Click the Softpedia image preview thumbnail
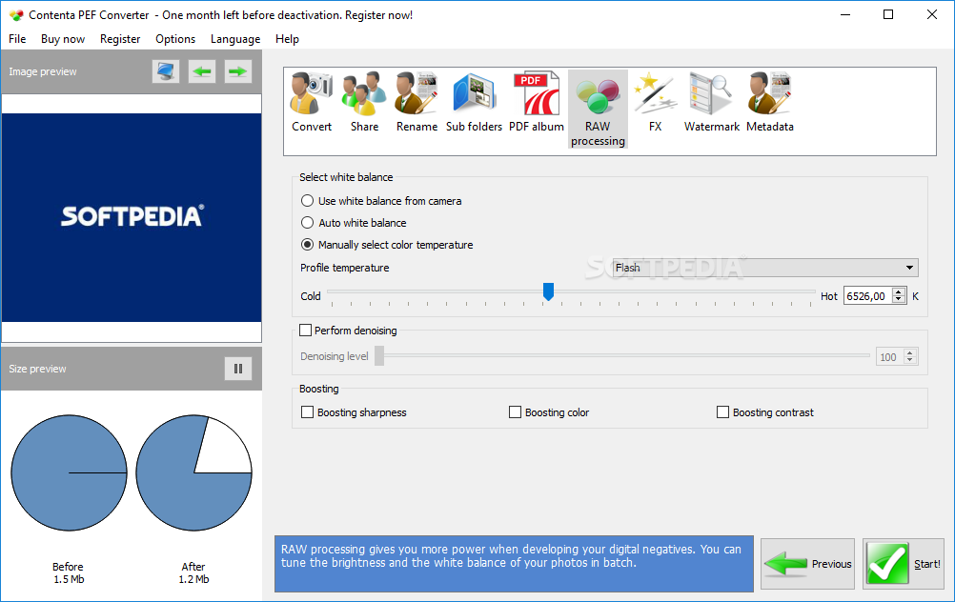 132,217
